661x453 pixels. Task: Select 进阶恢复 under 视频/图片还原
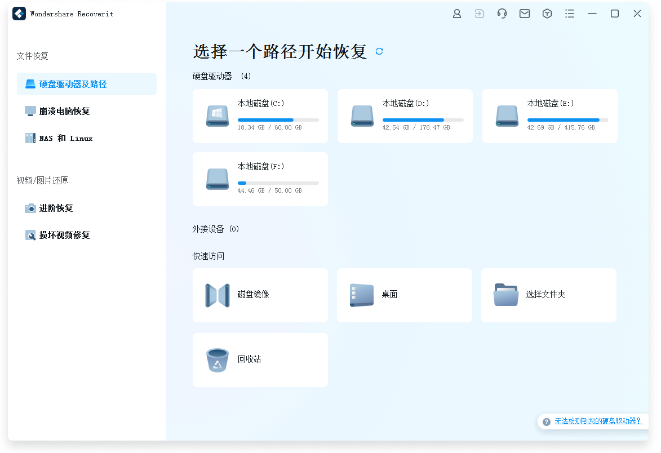[x=57, y=208]
